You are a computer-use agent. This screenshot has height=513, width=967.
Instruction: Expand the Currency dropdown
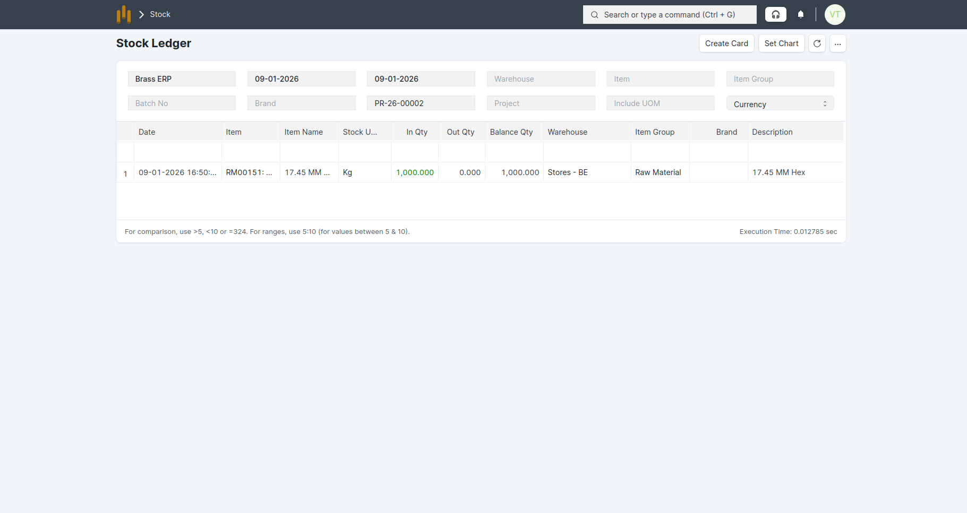(x=780, y=104)
